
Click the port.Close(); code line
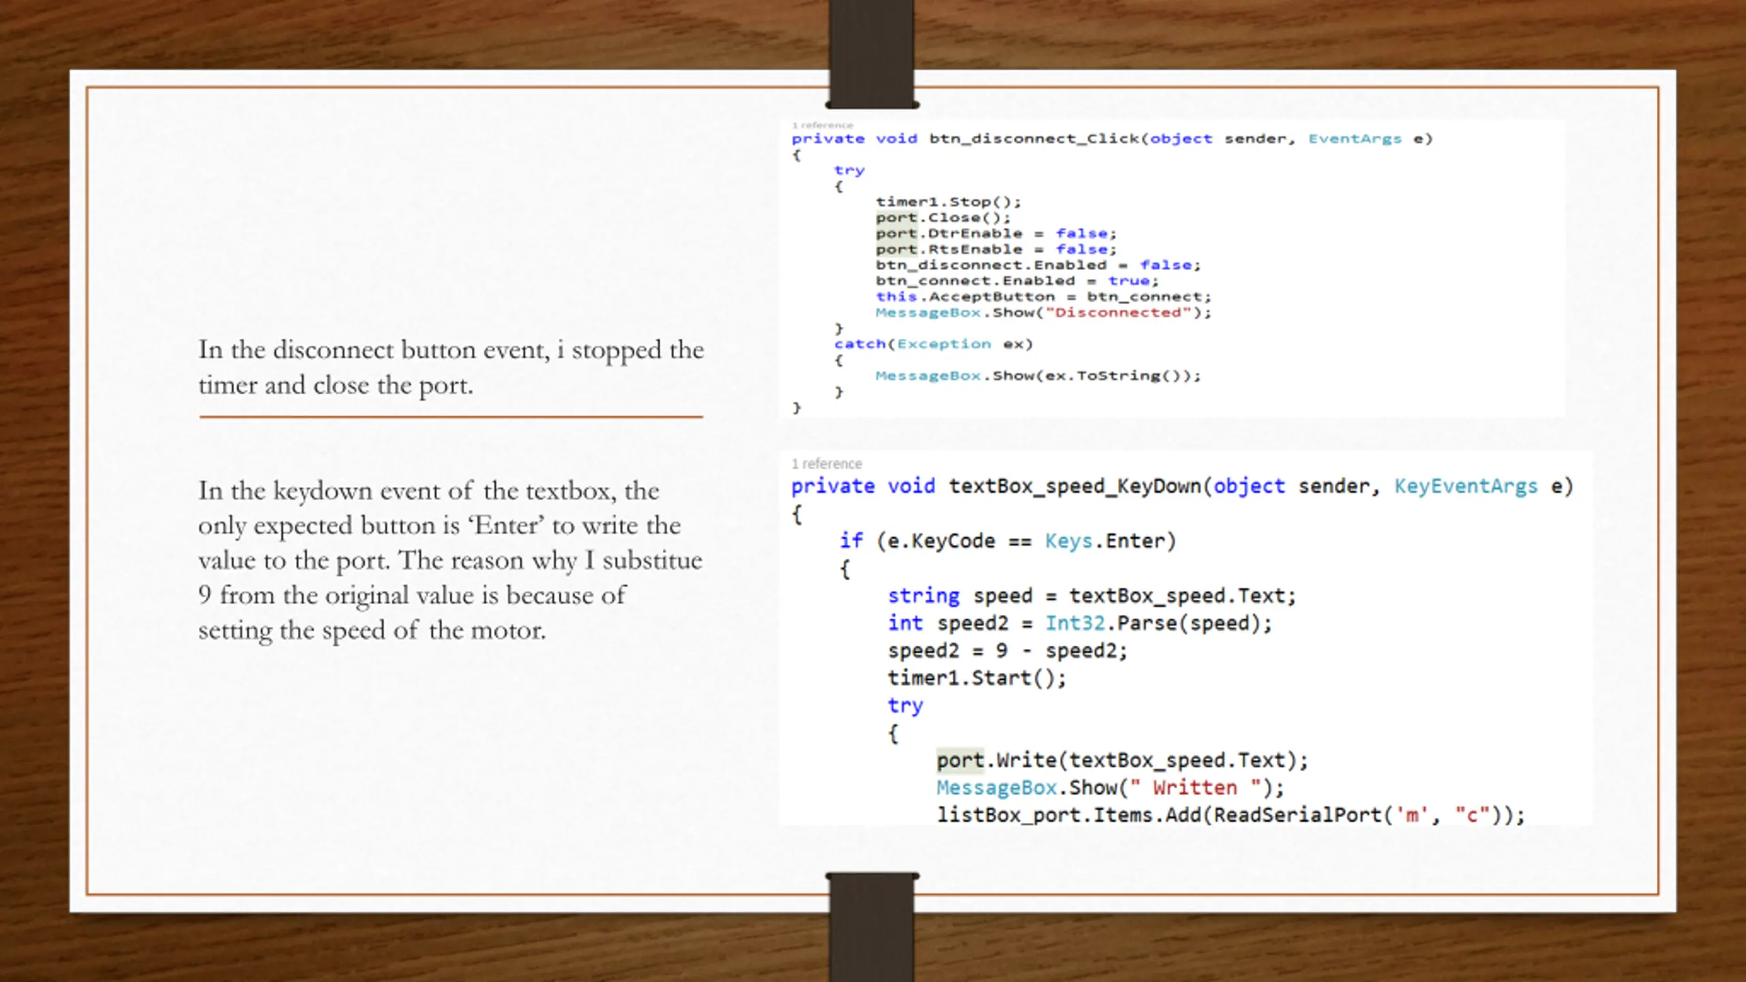point(943,218)
